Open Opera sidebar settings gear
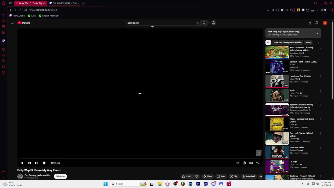 (x=4, y=72)
